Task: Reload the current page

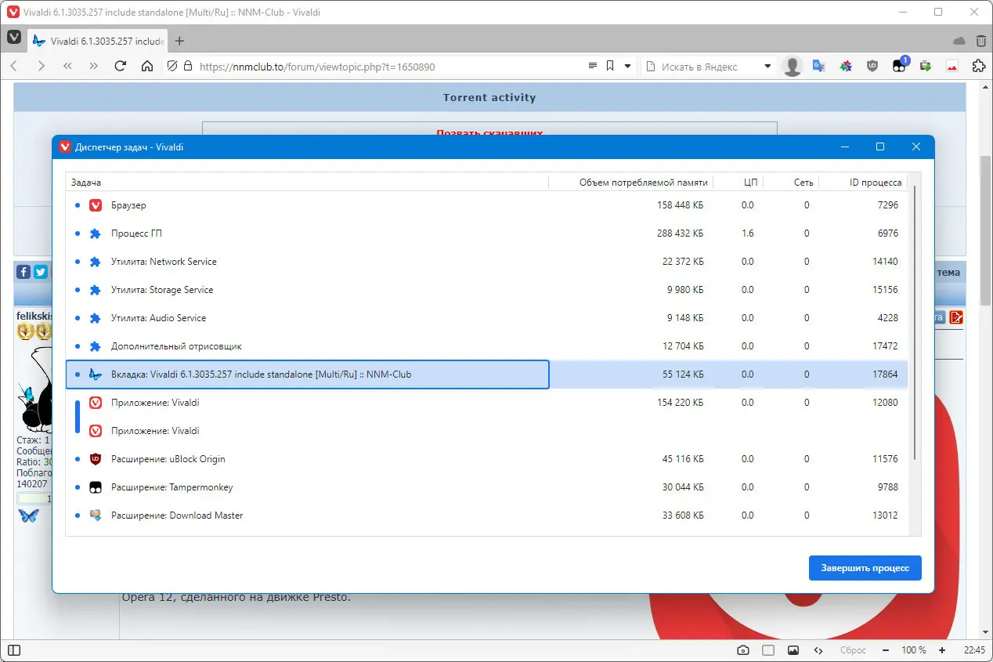Action: (x=121, y=67)
